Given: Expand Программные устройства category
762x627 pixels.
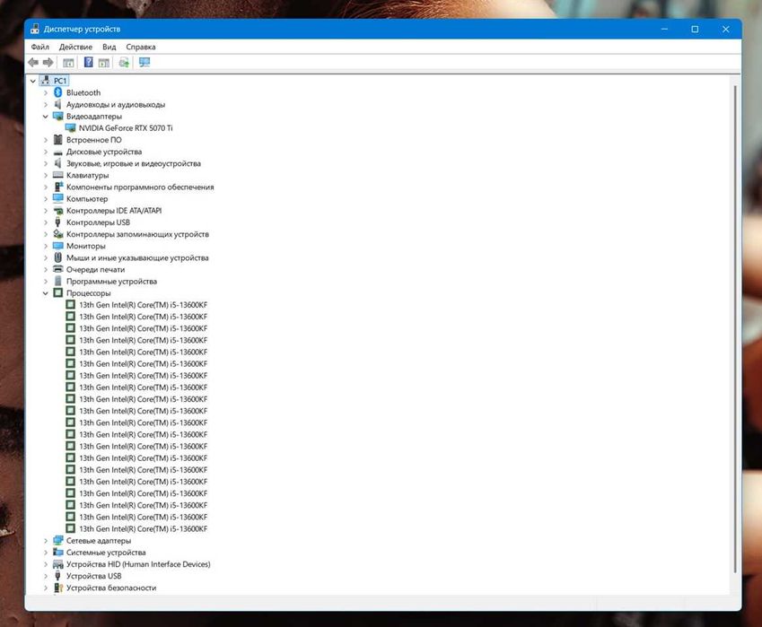Looking at the screenshot, I should coord(45,281).
